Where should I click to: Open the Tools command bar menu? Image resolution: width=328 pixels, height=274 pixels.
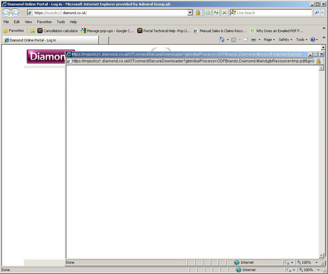coord(302,40)
